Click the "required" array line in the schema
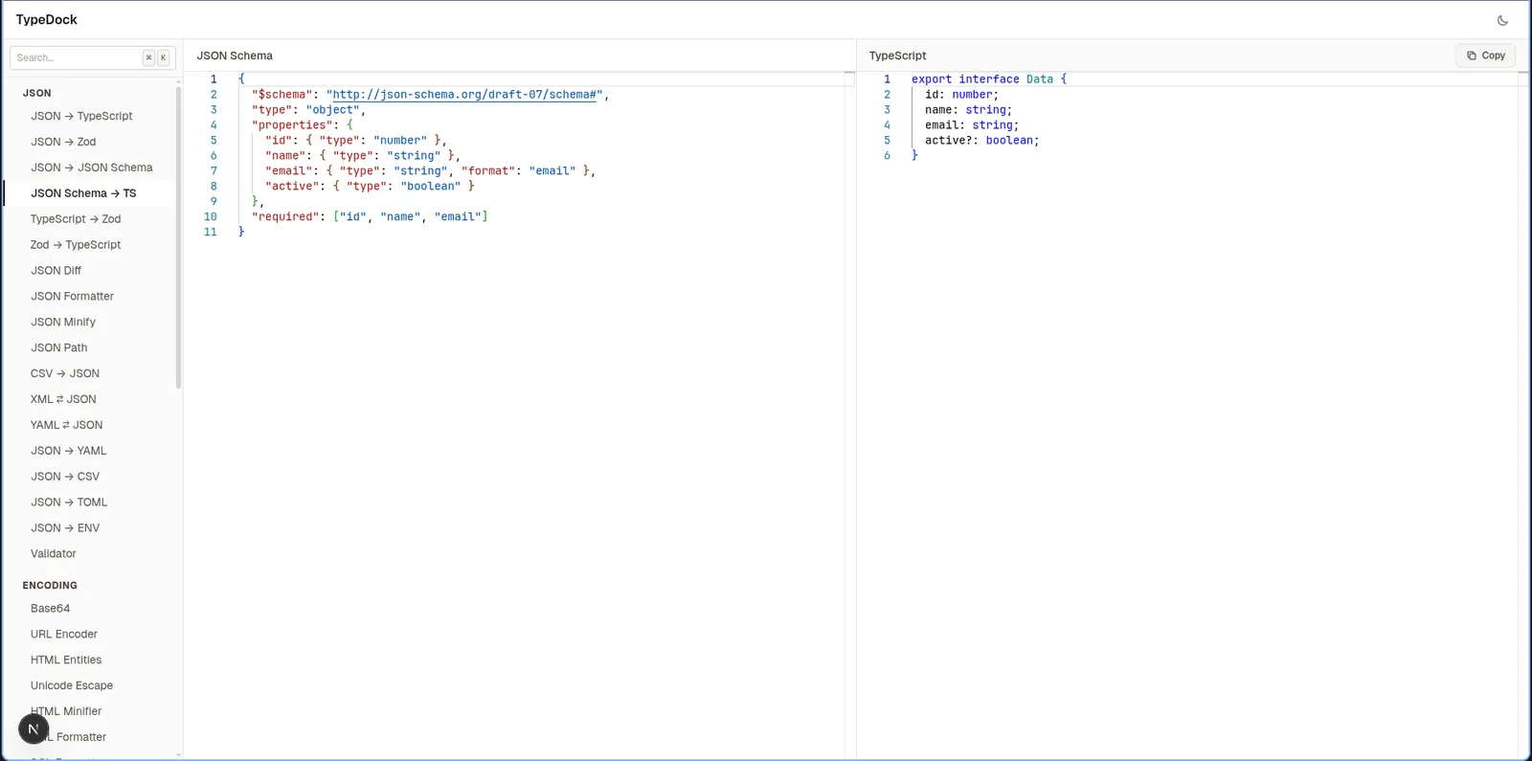Viewport: 1532px width, 761px height. pos(370,217)
